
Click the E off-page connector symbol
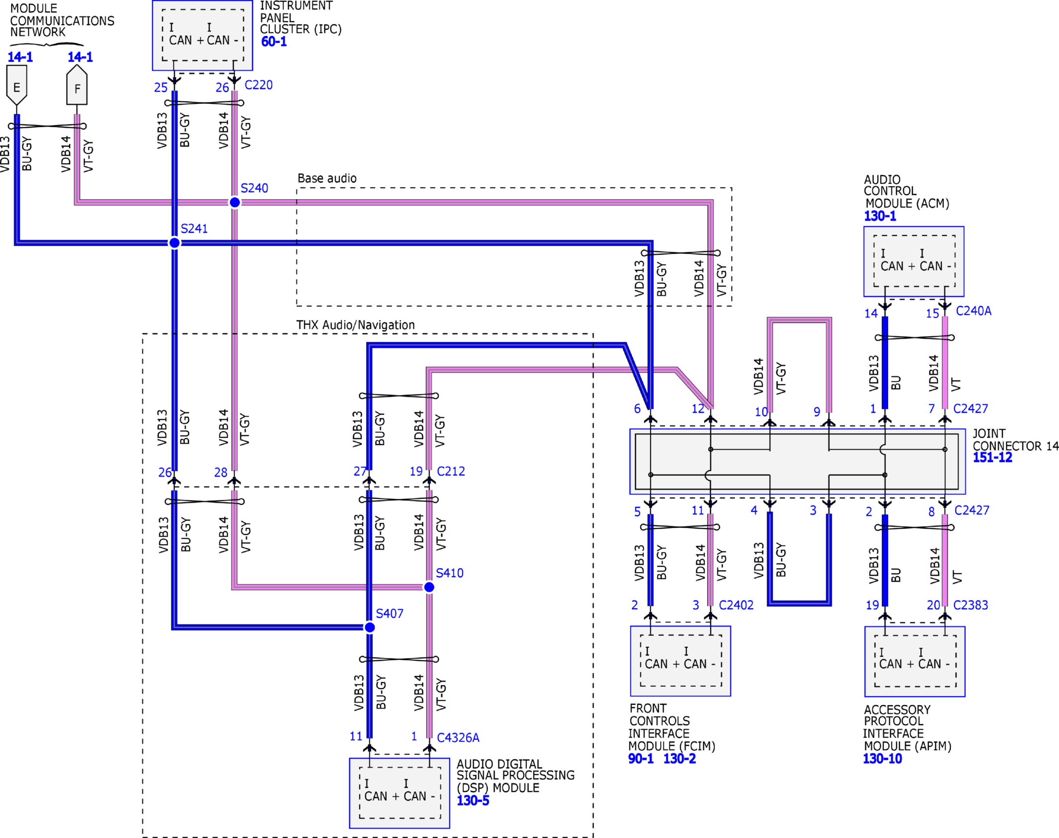pos(17,86)
